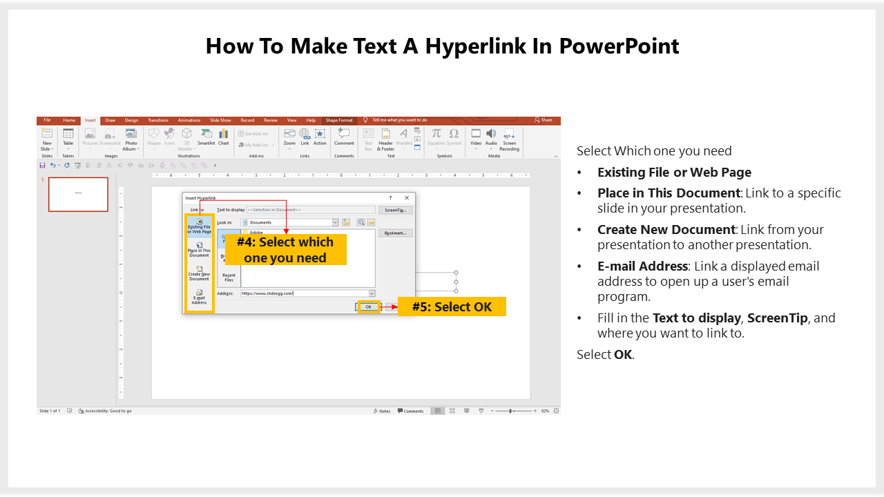This screenshot has height=497, width=884.
Task: Click the WordArt icon
Action: [403, 134]
